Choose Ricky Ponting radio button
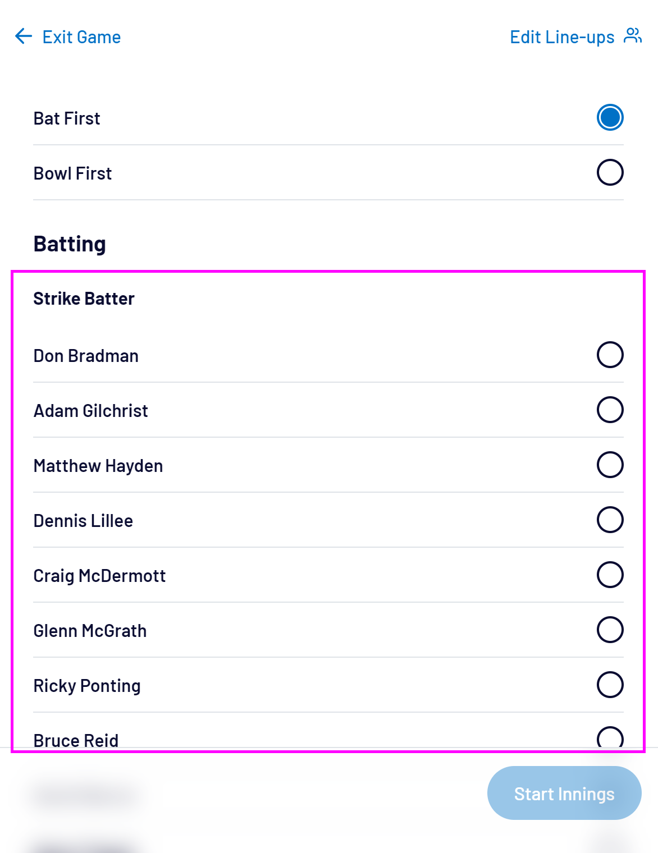 click(x=610, y=685)
